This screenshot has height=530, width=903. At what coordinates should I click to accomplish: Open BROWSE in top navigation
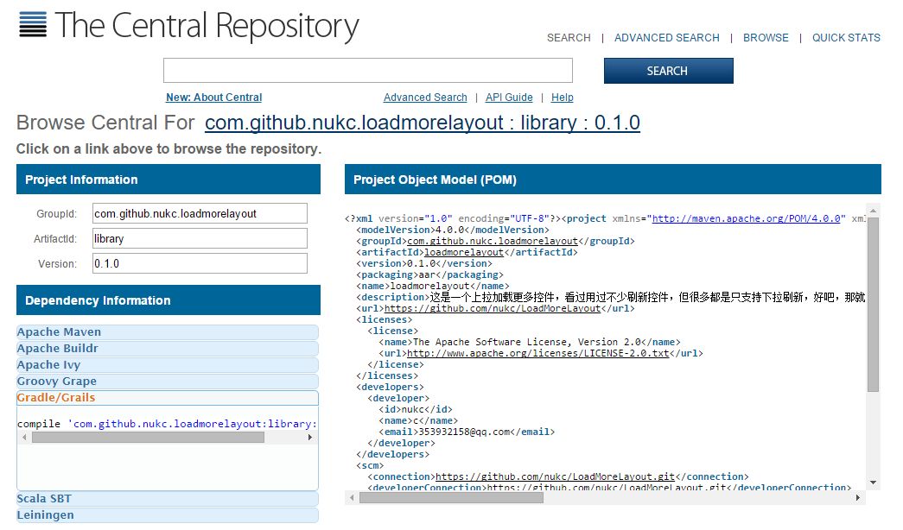click(x=766, y=38)
